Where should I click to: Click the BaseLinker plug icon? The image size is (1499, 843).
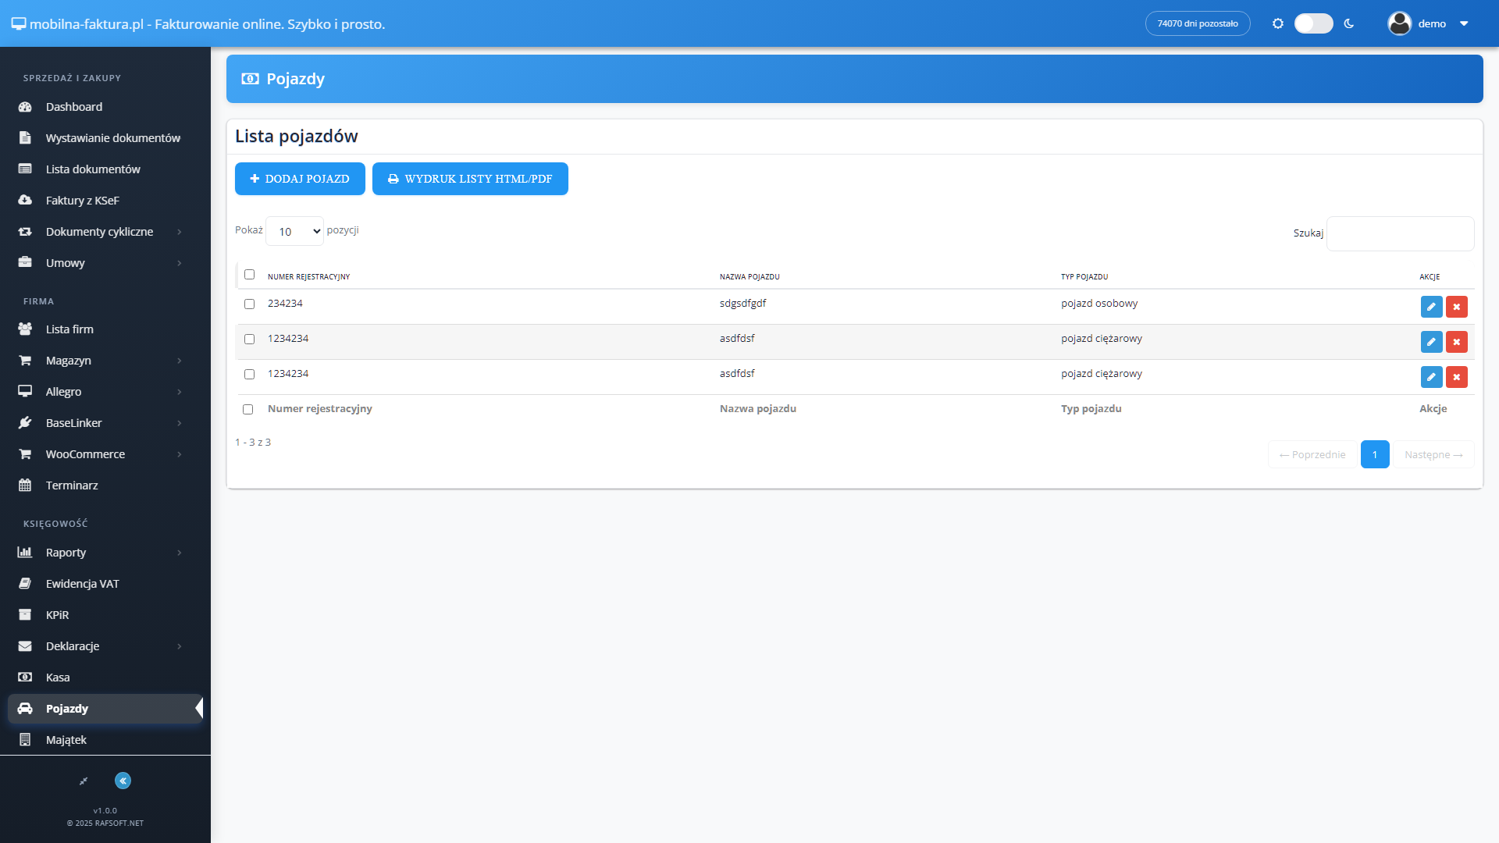point(25,423)
